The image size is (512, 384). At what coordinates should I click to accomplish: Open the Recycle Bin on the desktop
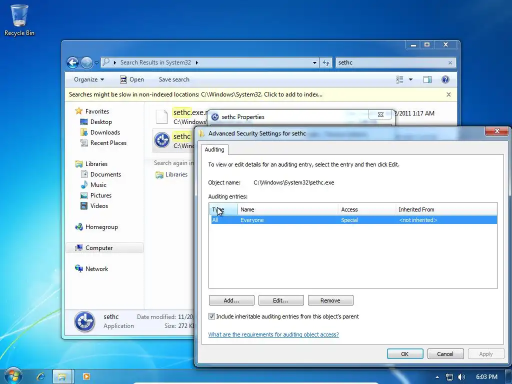point(19,20)
